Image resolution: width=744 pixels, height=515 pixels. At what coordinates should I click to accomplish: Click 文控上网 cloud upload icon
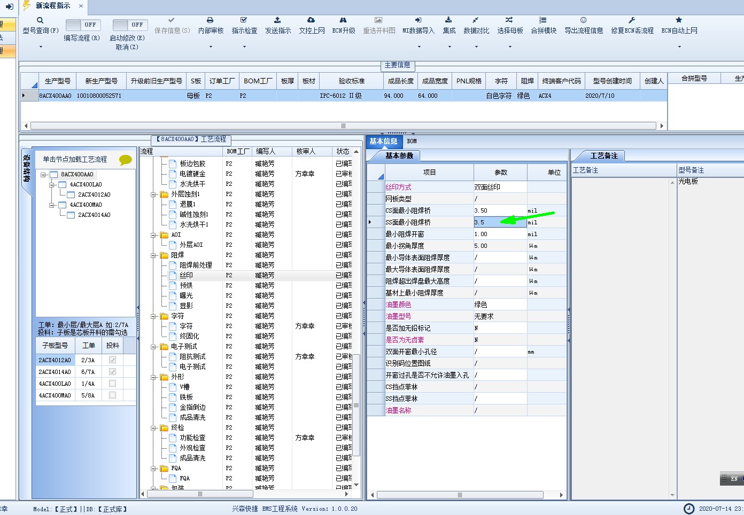click(312, 20)
